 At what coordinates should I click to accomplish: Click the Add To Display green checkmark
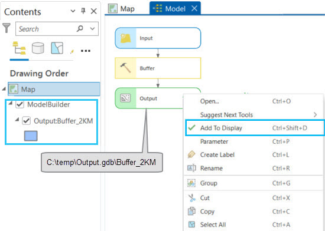(x=191, y=128)
